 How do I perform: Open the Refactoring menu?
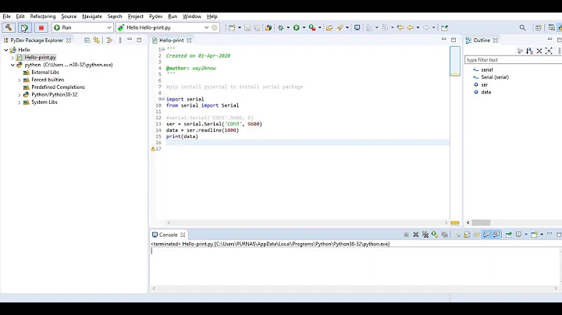pyautogui.click(x=43, y=16)
